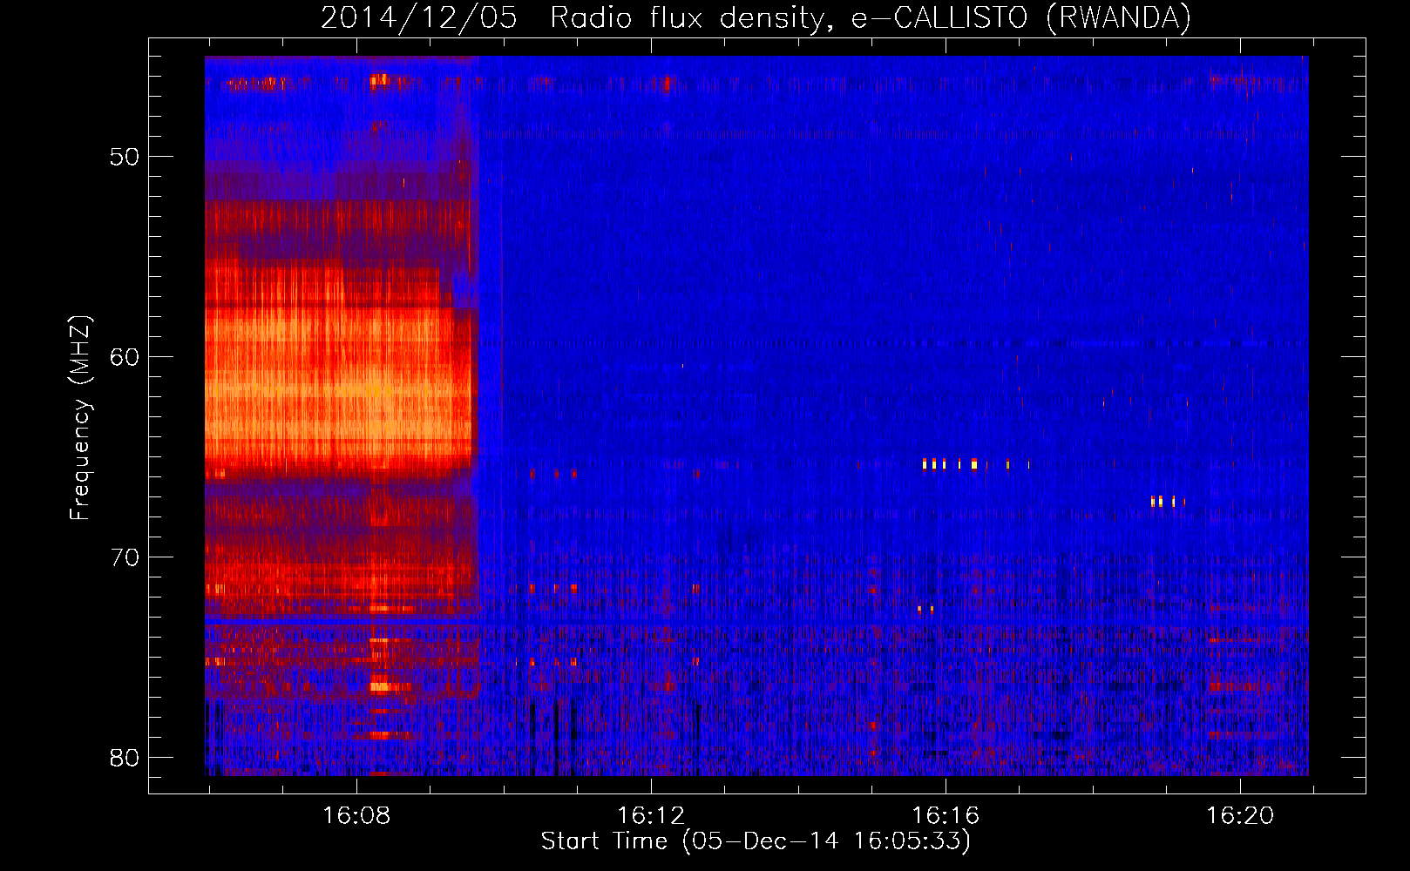This screenshot has height=871, width=1410.
Task: Click the time tick label 16:08
Action: 356,815
